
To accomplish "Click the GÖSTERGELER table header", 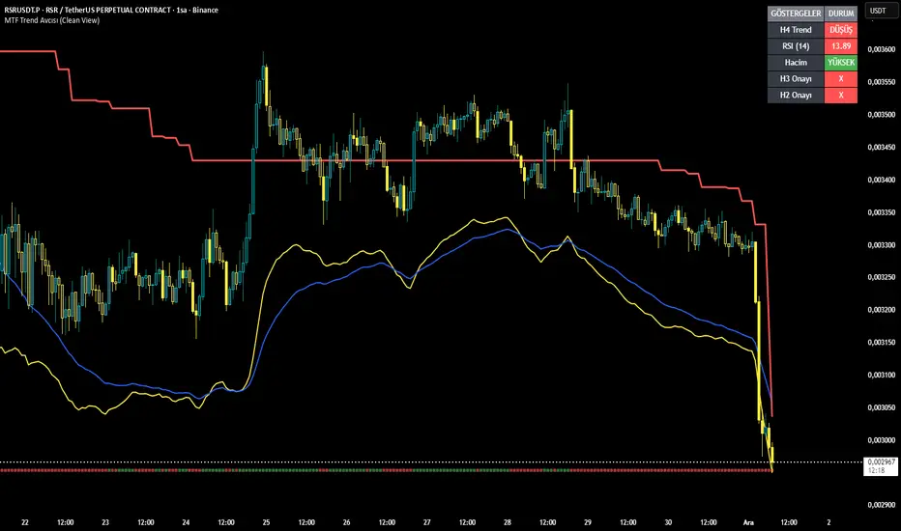I will coord(796,14).
